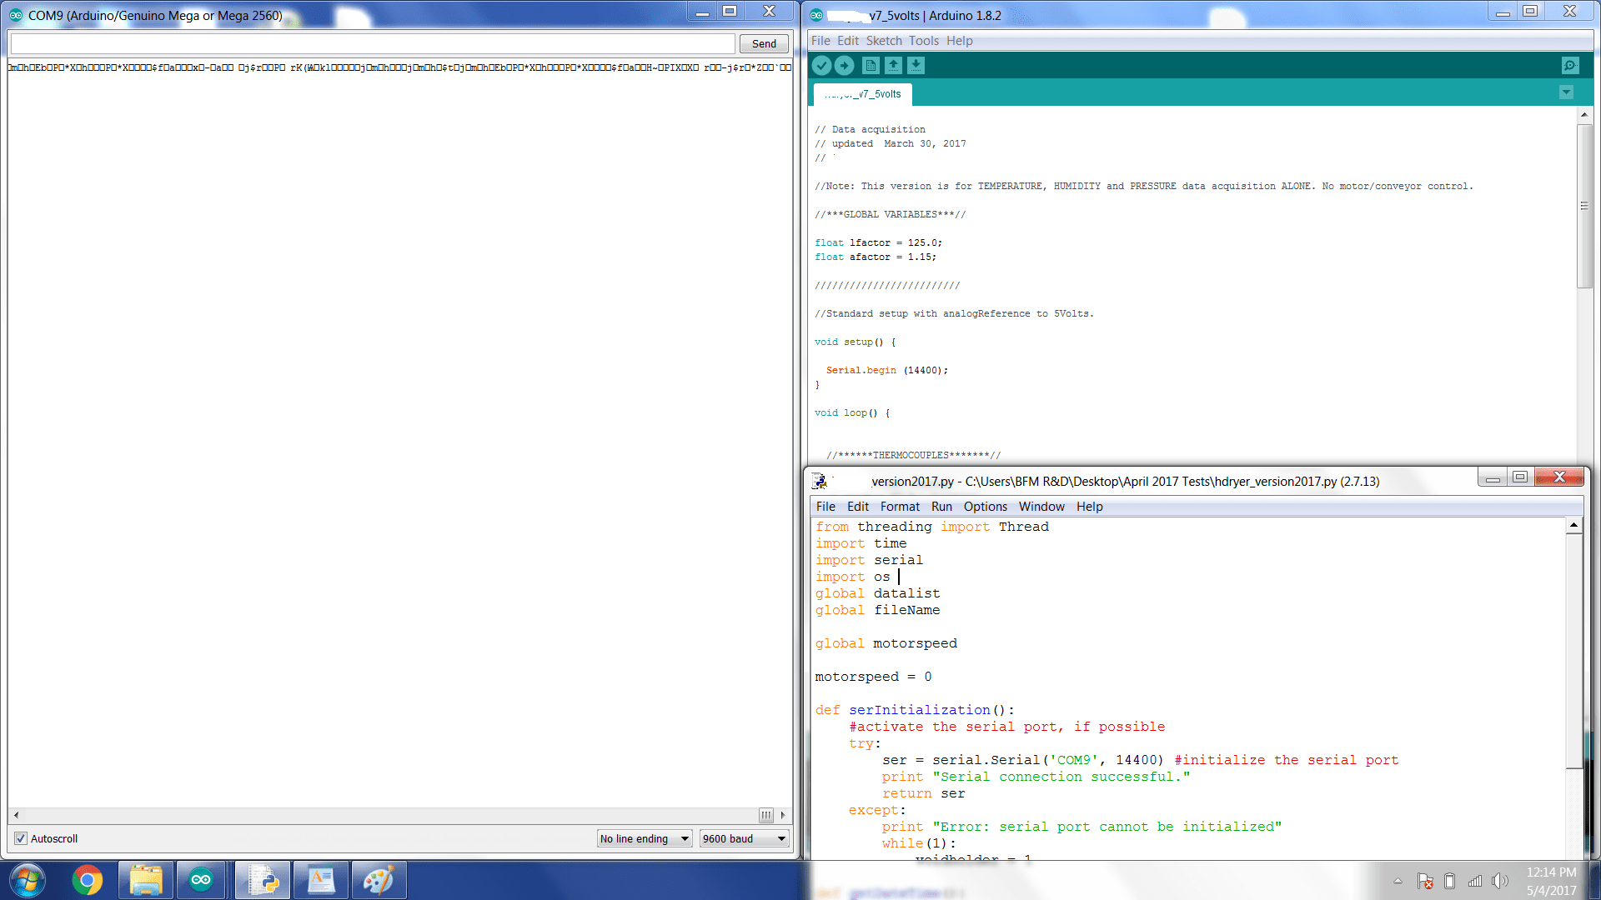
Task: Open the tab options dropdown arrow in Arduino
Action: (x=1566, y=92)
